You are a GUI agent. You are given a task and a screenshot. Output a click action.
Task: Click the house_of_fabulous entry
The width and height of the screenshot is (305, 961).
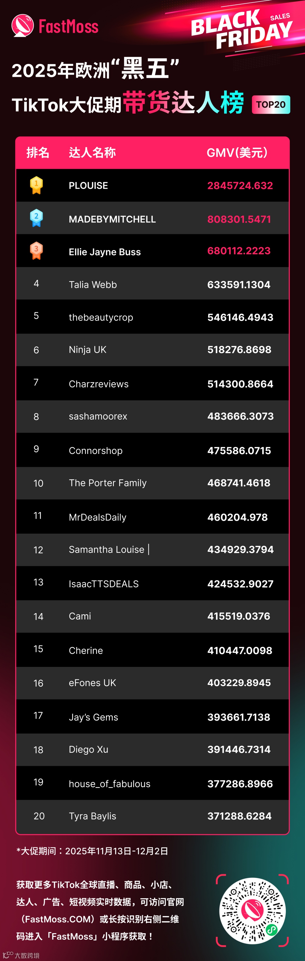pos(110,784)
